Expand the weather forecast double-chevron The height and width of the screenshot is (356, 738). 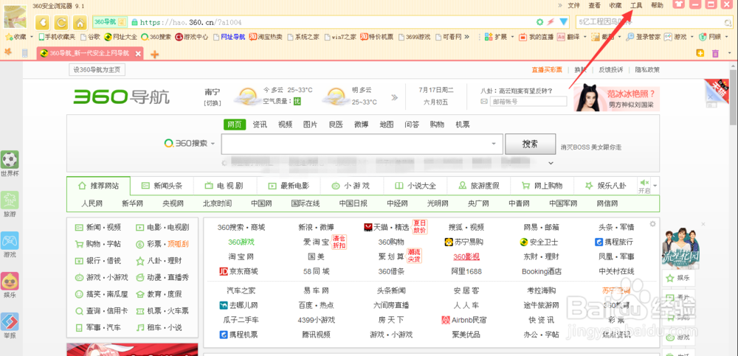tap(394, 97)
